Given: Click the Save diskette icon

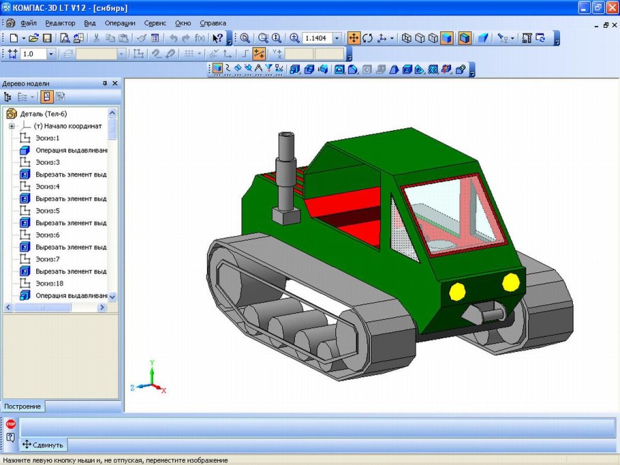Looking at the screenshot, I should tap(47, 38).
